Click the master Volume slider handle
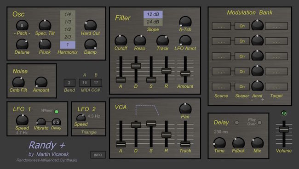Screen dimensions: 299x169 click(x=284, y=130)
